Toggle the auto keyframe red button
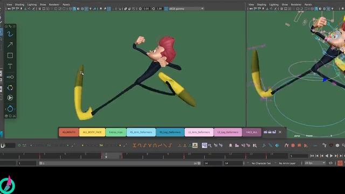This screenshot has width=345, height=194. point(340,163)
